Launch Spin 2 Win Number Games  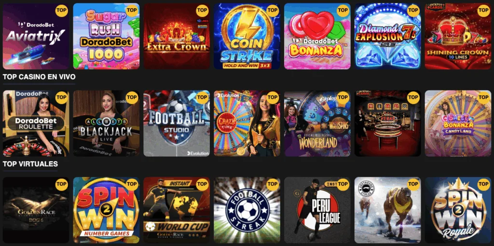tap(106, 210)
